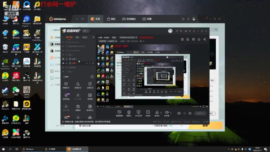Viewport: 270px width, 152px height.
Task: Toggle visibility of the 英雄联盟 layer
Action: (63, 67)
